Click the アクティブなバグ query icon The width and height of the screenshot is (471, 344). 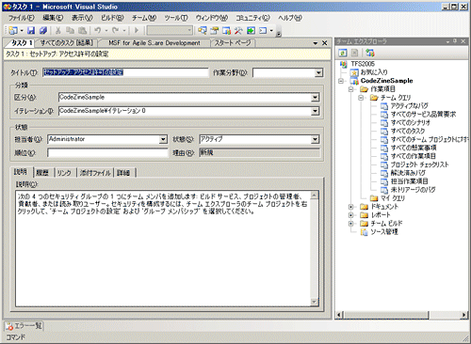pyautogui.click(x=384, y=106)
